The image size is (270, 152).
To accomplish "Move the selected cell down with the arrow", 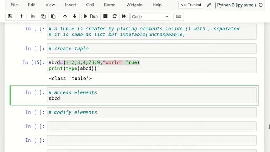I will click(75, 16).
